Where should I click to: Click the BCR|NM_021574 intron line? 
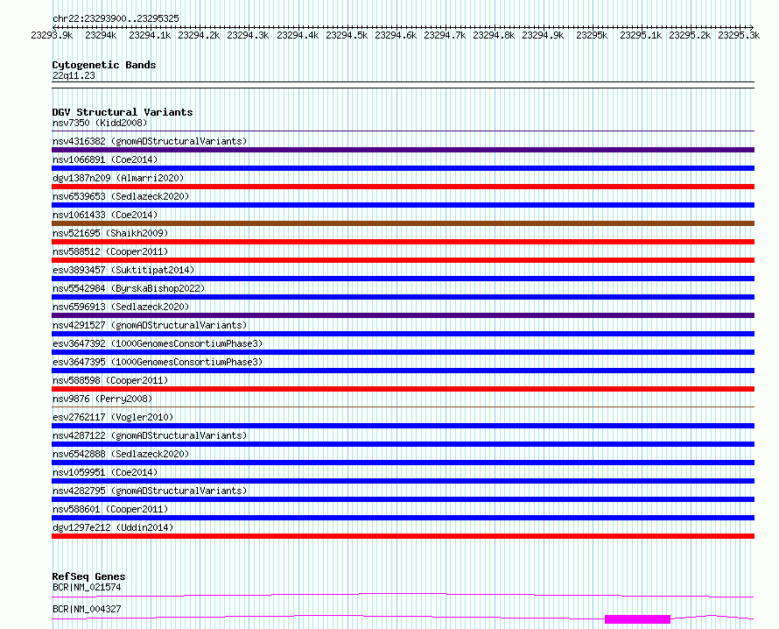coord(403,595)
